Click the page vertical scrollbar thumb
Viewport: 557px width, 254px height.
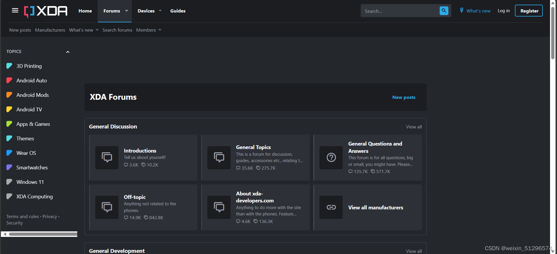click(x=553, y=32)
